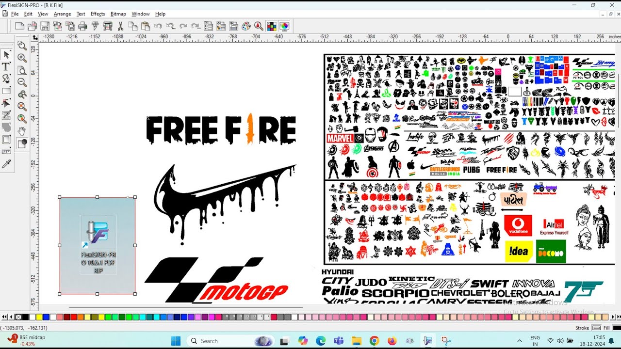Click the MARVEL logo in sticker sheet
Viewport: 621px width, 349px height.
coord(340,138)
